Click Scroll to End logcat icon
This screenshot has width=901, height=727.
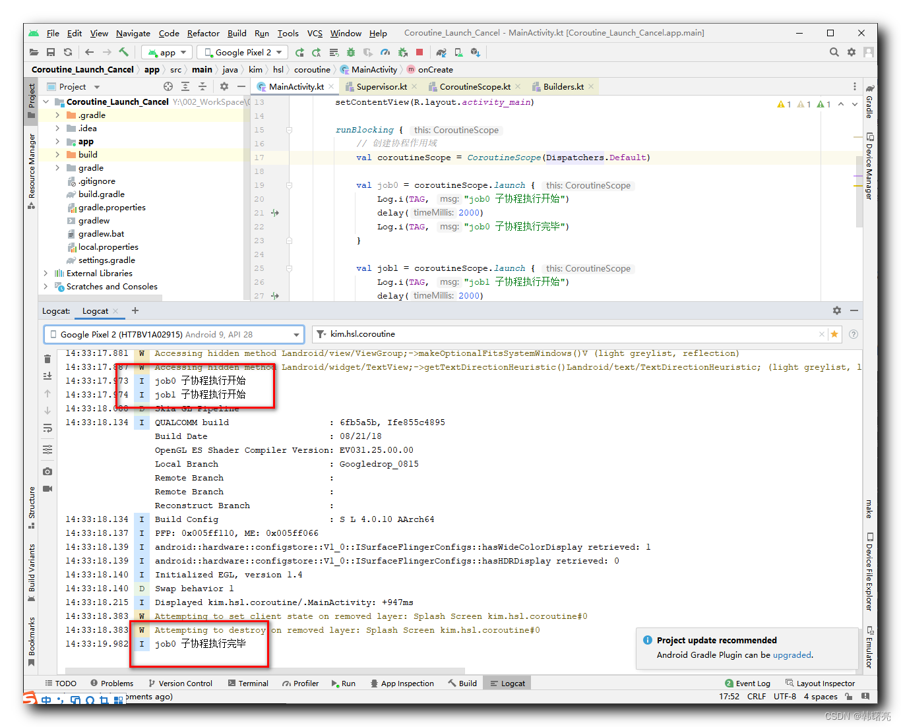(x=47, y=376)
